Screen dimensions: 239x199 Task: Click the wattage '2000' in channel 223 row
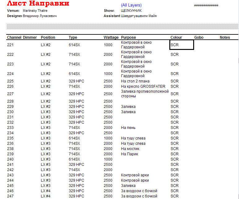[x=108, y=64]
